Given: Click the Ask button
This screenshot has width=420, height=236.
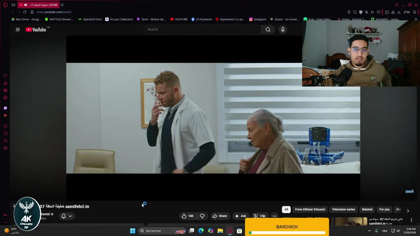Looking at the screenshot, I should (240, 216).
